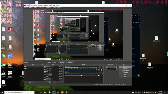Screen dimensions: 168x94
Task: Open the 场景集合(S) menu
Action: pyautogui.click(x=48, y=8)
